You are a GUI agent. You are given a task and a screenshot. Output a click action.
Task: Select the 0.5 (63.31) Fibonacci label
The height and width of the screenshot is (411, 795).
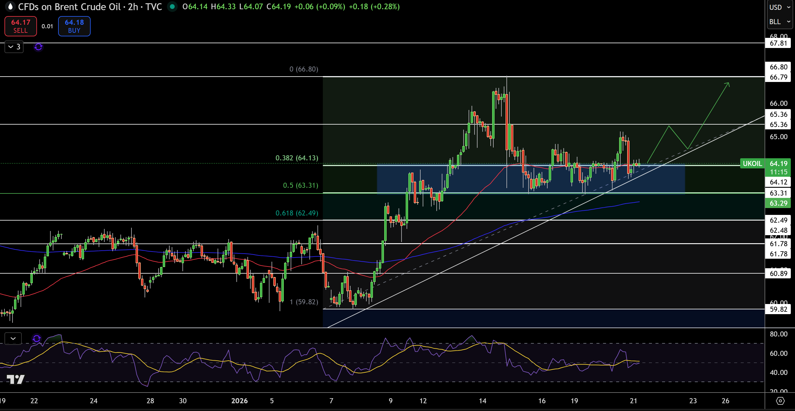click(300, 185)
